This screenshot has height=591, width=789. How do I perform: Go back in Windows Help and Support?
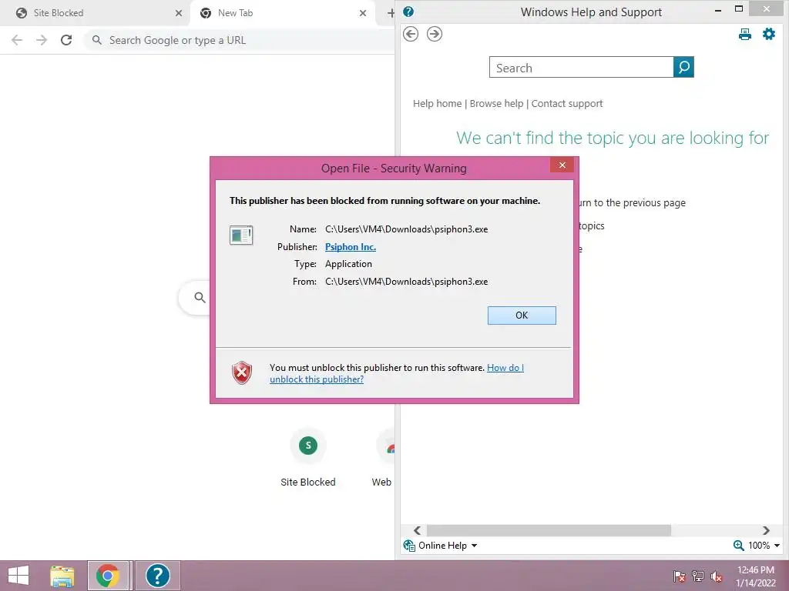click(411, 34)
